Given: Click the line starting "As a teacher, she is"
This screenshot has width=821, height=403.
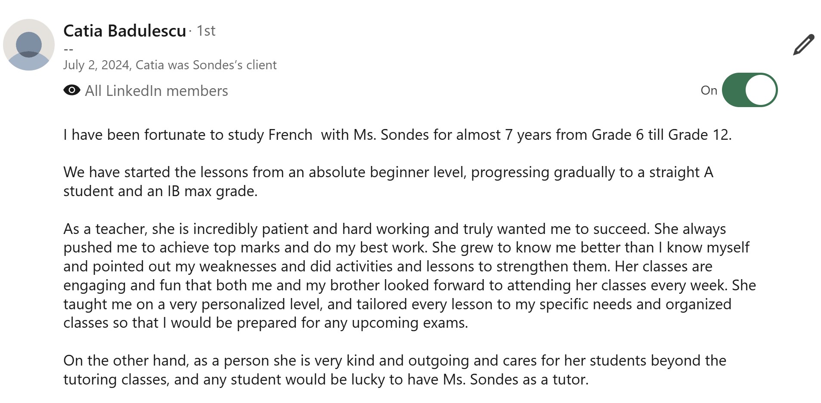Looking at the screenshot, I should [394, 229].
